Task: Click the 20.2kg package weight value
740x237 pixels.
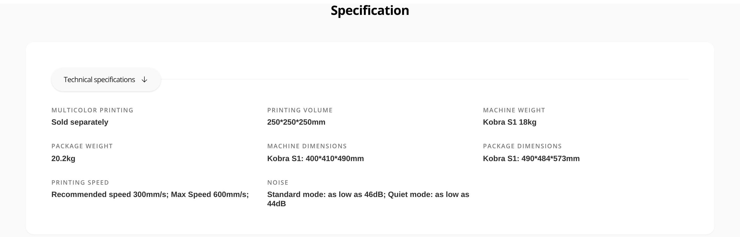Action: [63, 159]
